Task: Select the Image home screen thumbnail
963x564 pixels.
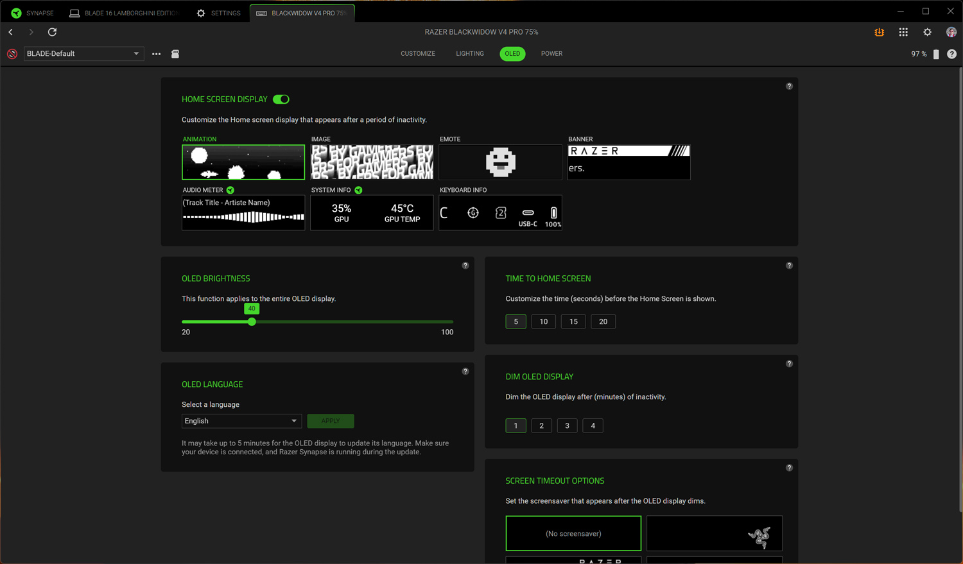Action: 372,162
